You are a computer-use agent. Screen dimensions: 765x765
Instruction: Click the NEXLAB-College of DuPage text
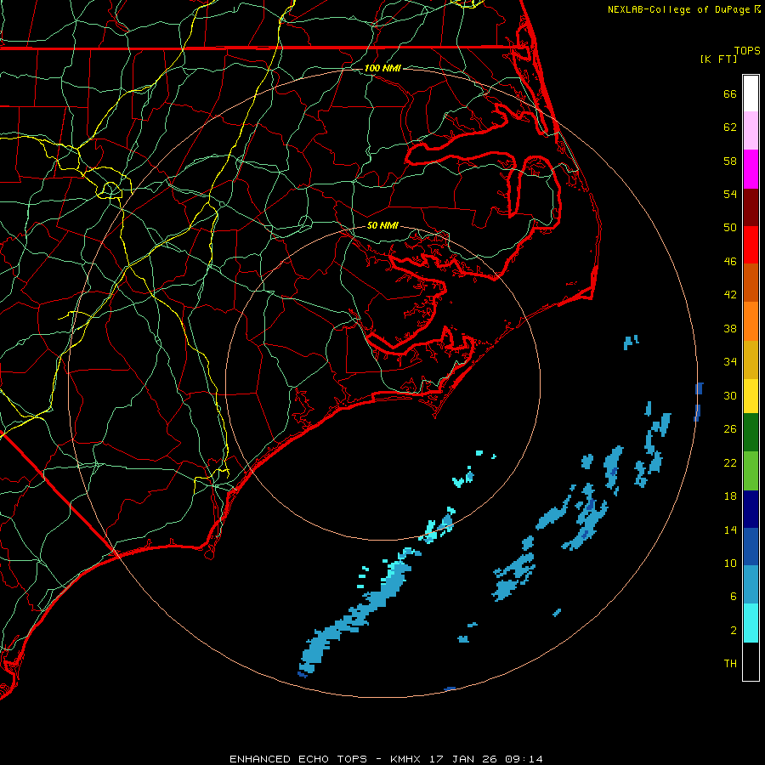[679, 9]
